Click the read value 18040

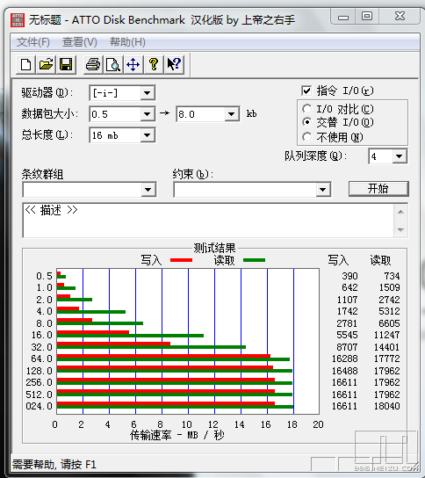[387, 406]
